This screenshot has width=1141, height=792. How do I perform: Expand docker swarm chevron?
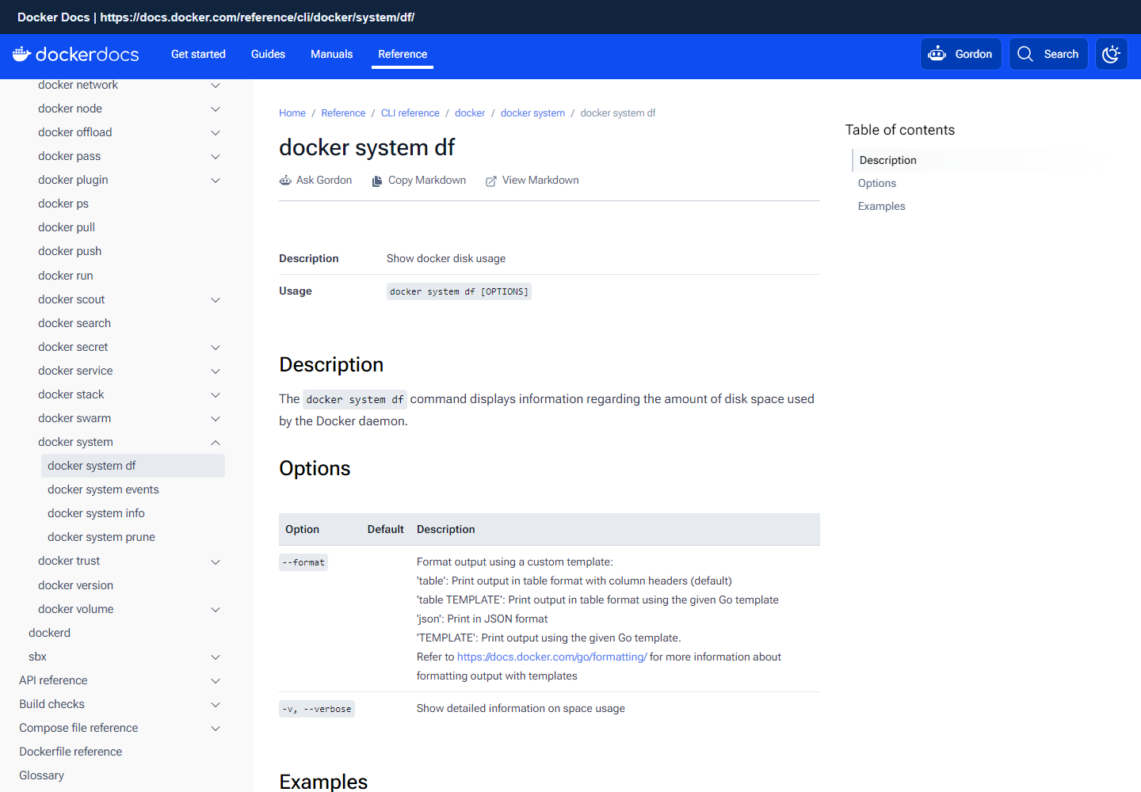(x=216, y=418)
